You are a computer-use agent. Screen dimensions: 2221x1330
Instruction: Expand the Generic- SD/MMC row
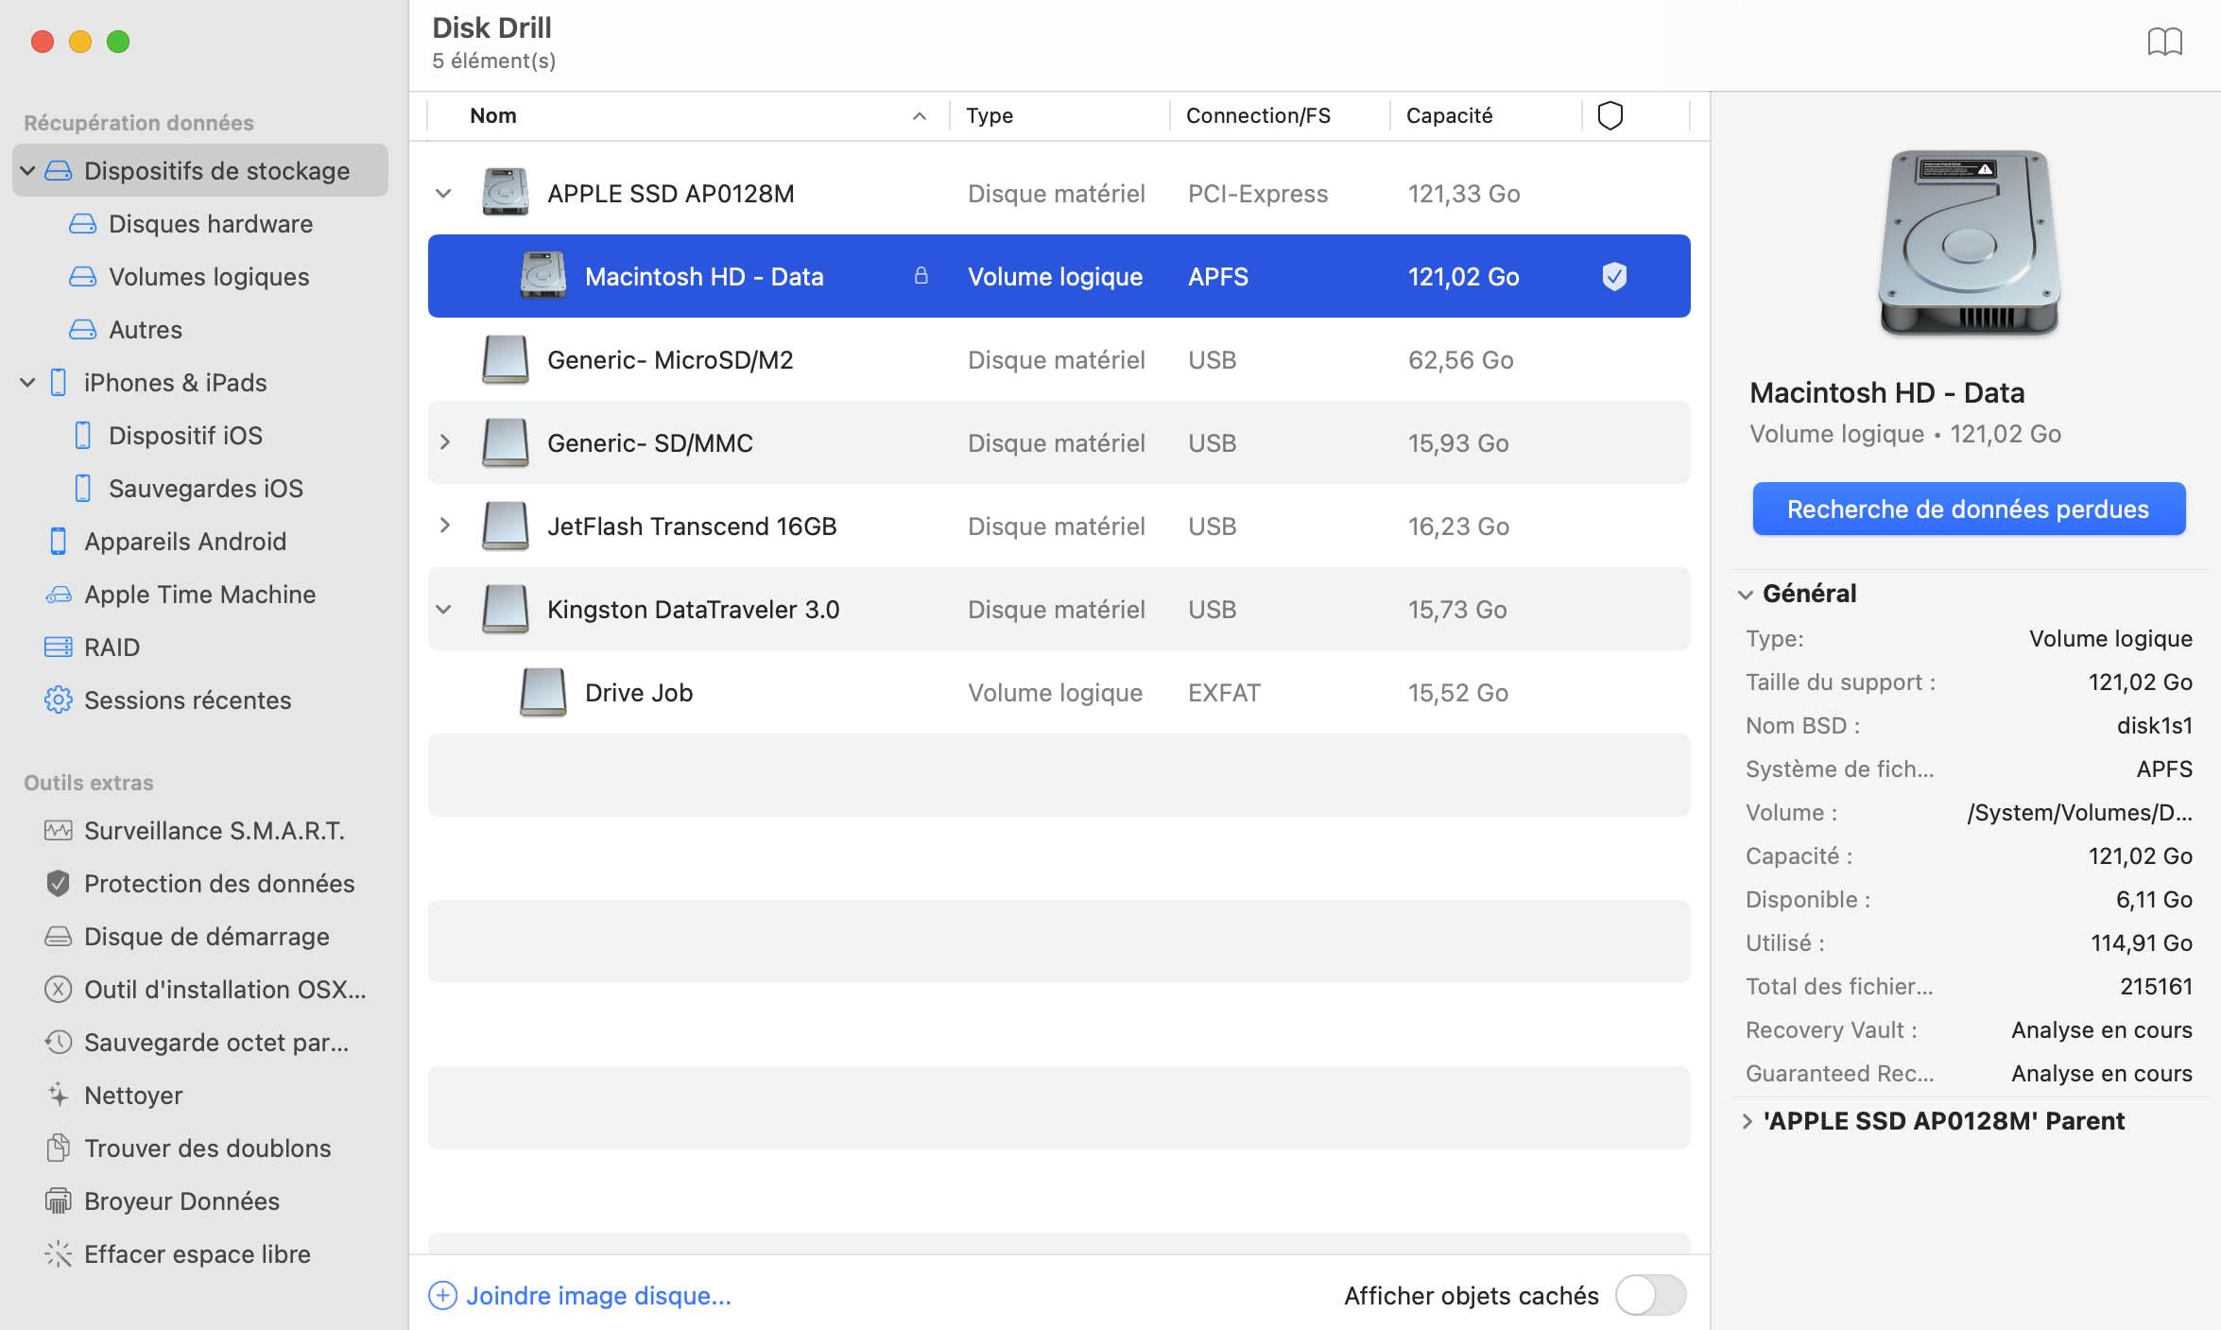(444, 442)
